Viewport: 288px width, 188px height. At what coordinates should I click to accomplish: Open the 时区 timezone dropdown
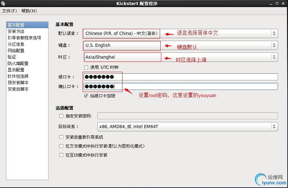click(181, 57)
